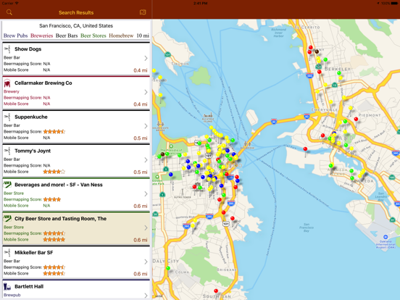The image size is (400, 300).
Task: Click the 0.4 mi distance on Show Dogs
Action: (x=141, y=70)
